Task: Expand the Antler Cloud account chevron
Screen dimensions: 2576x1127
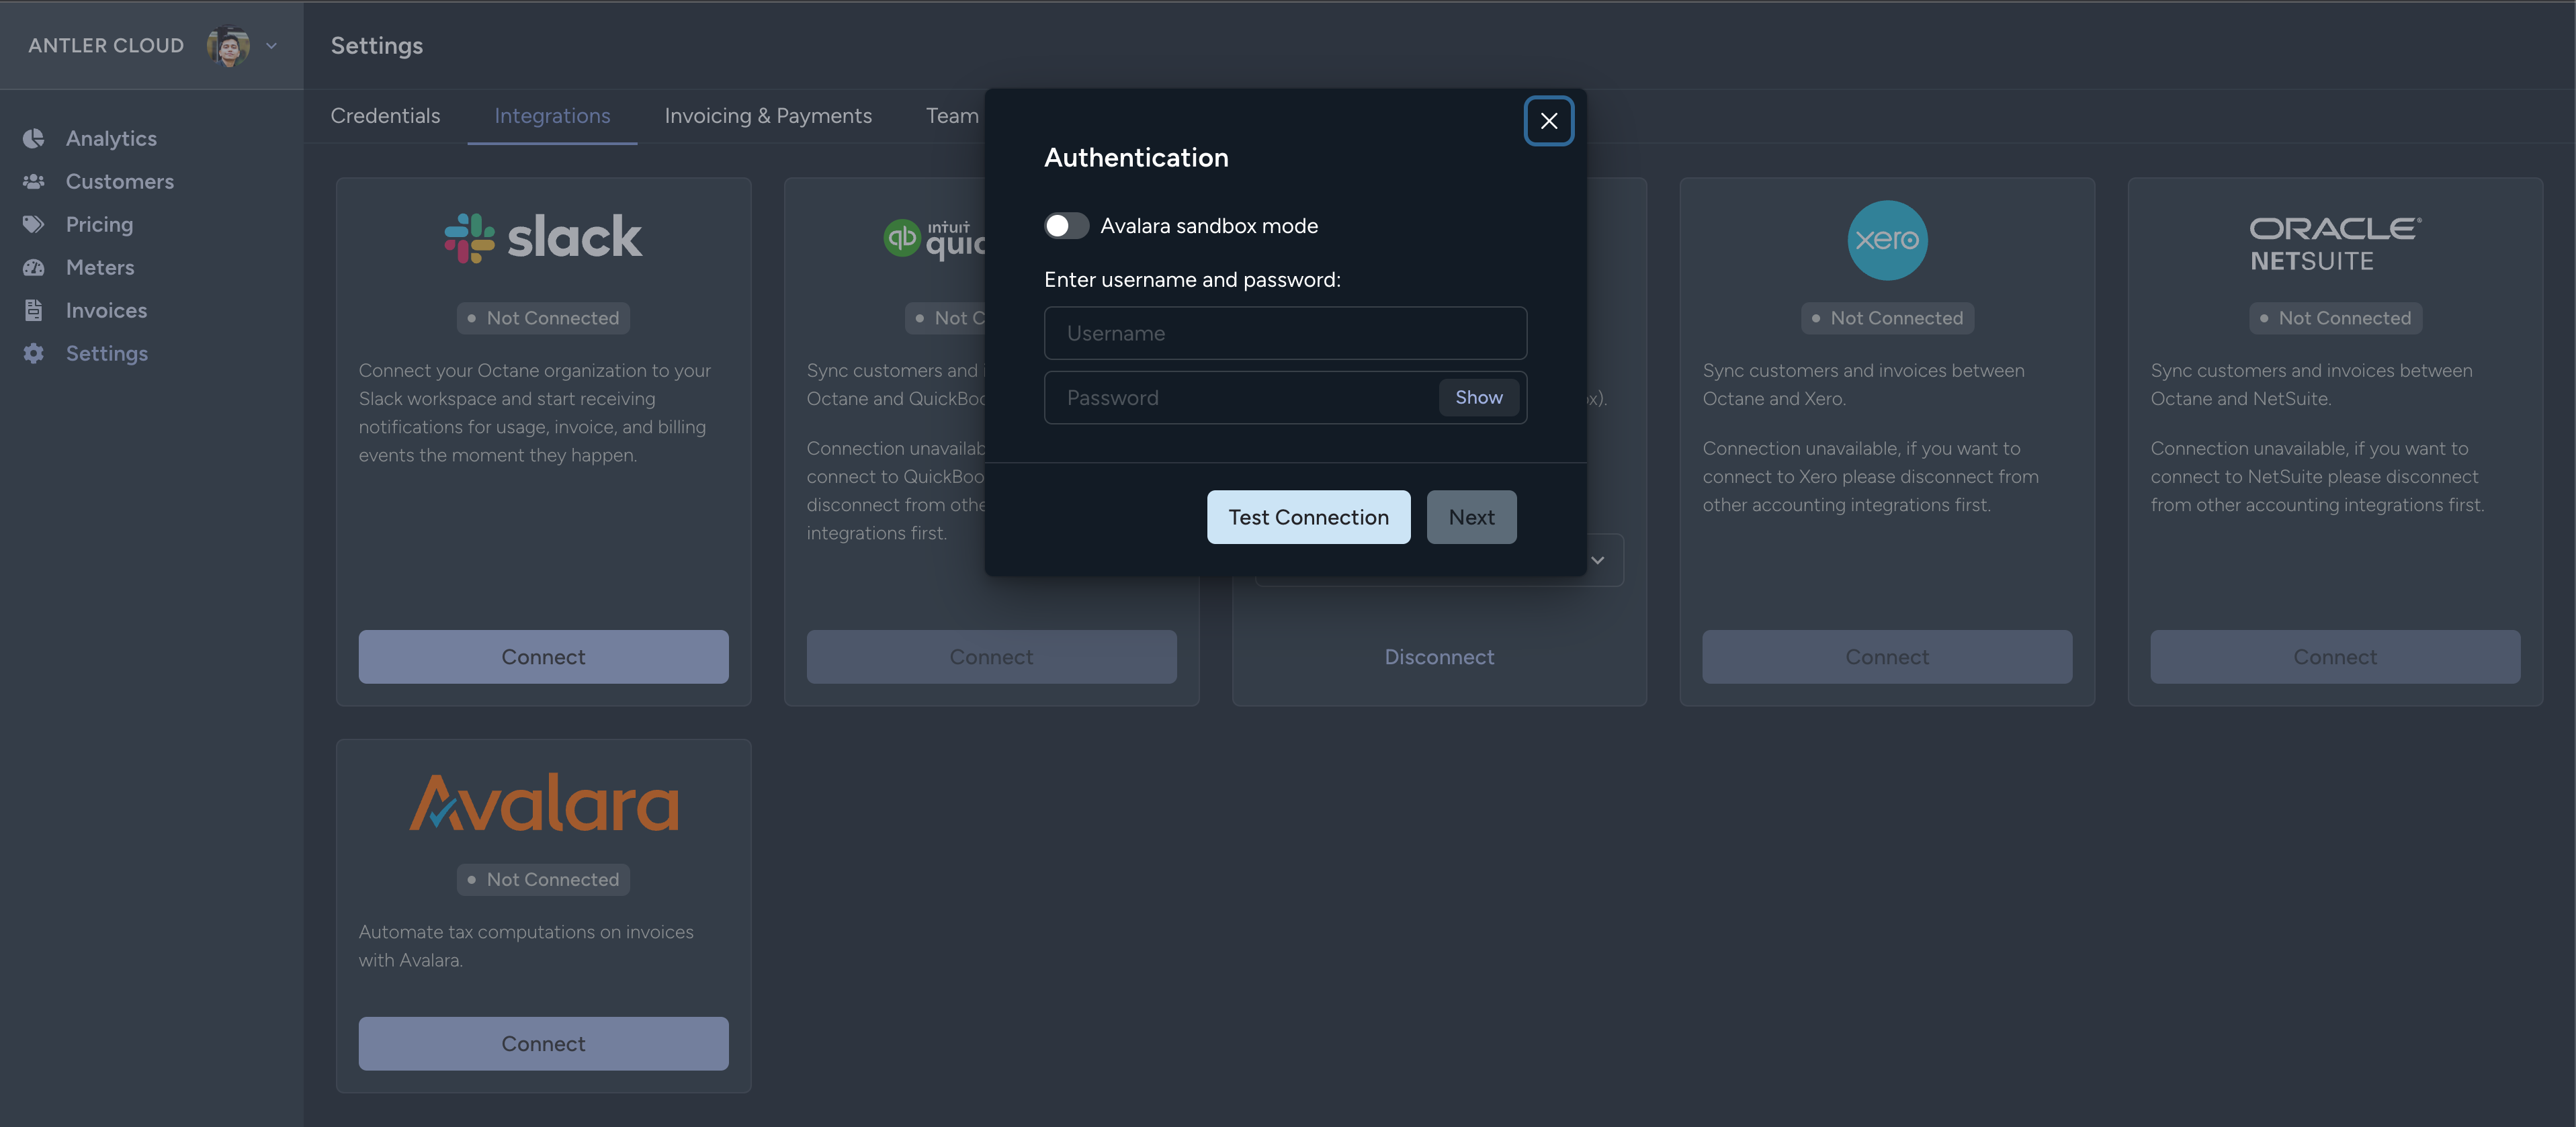Action: (271, 46)
